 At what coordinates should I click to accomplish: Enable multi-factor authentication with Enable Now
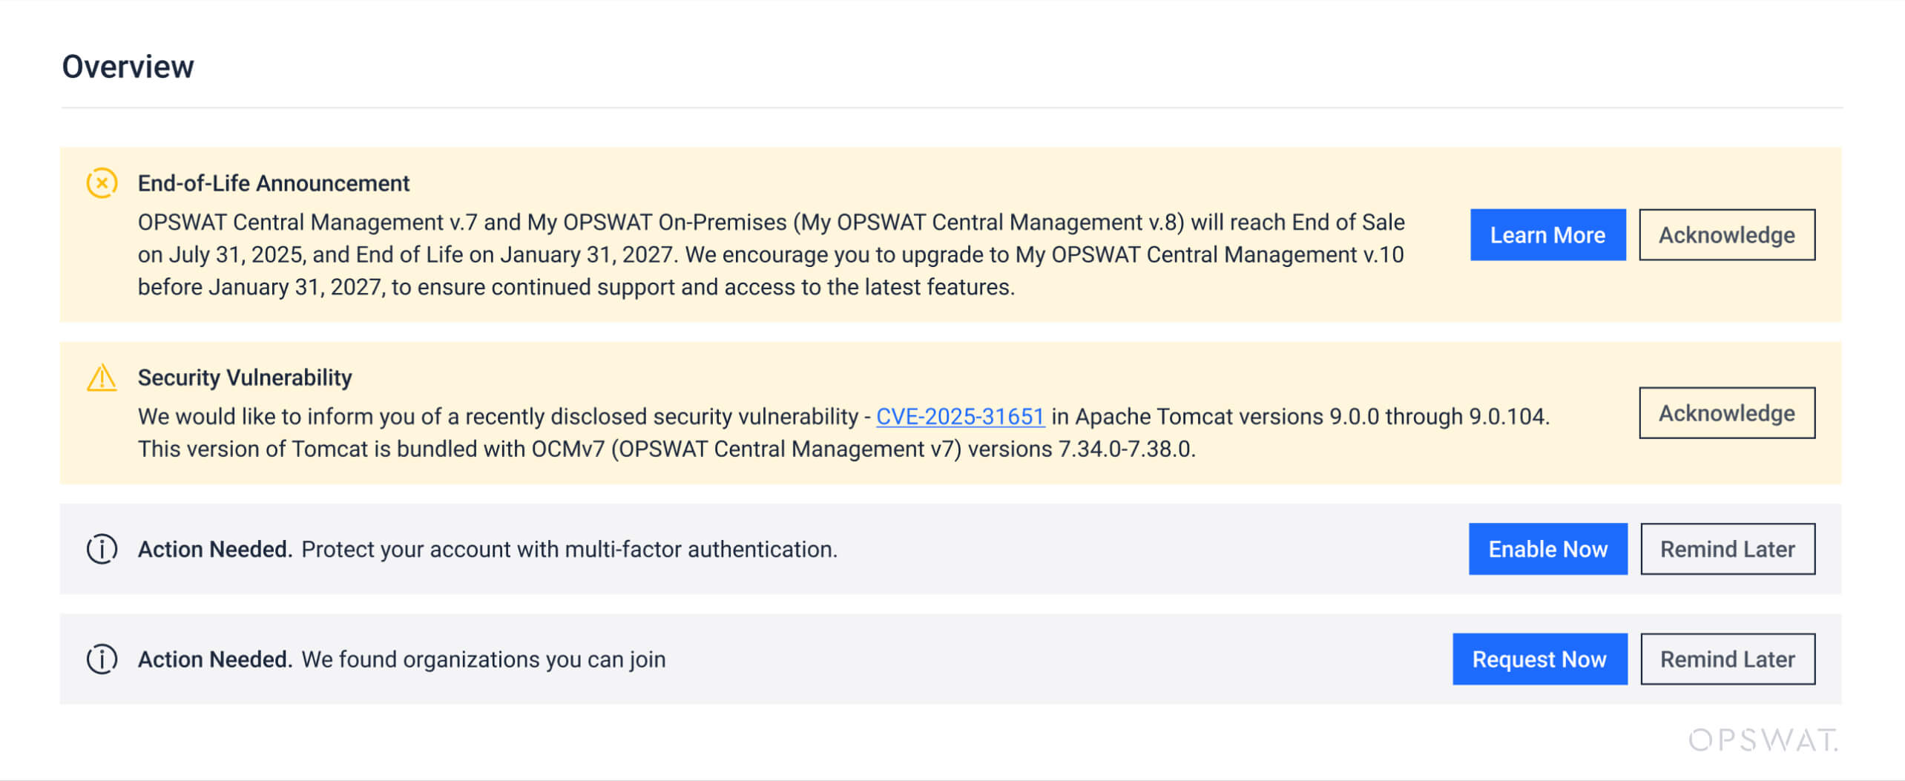coord(1547,549)
